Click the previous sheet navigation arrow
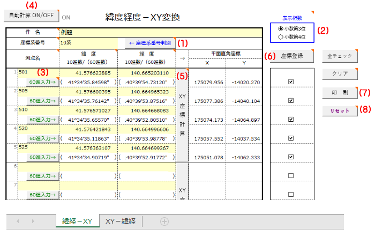 tap(18, 221)
